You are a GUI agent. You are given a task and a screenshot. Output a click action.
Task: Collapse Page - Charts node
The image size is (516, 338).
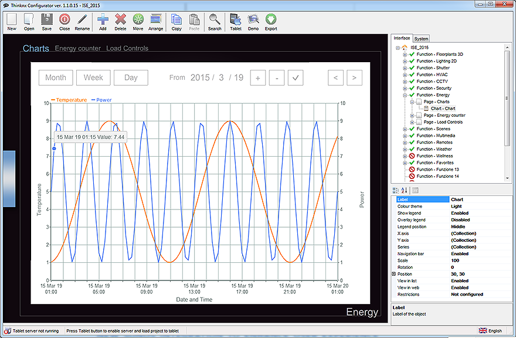coord(412,102)
